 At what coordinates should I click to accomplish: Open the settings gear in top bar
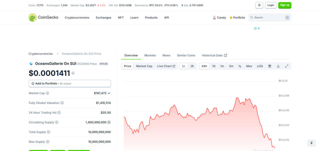coord(259,5)
